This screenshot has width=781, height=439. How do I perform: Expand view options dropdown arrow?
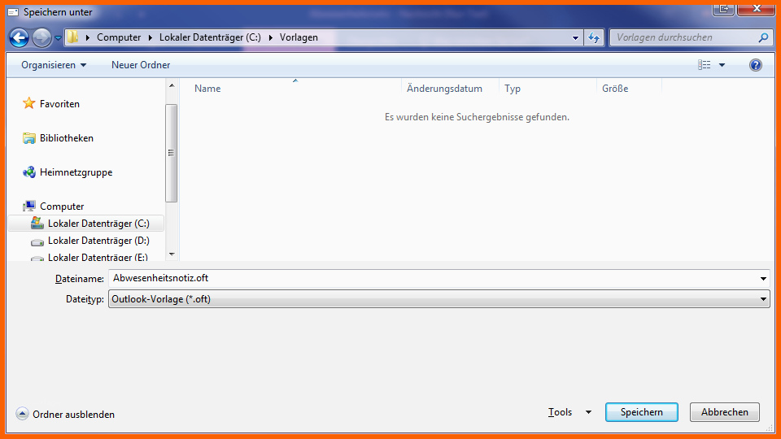[722, 65]
